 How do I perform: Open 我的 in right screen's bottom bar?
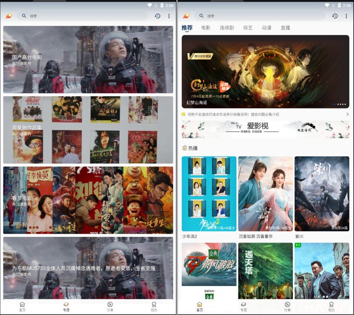pyautogui.click(x=331, y=307)
